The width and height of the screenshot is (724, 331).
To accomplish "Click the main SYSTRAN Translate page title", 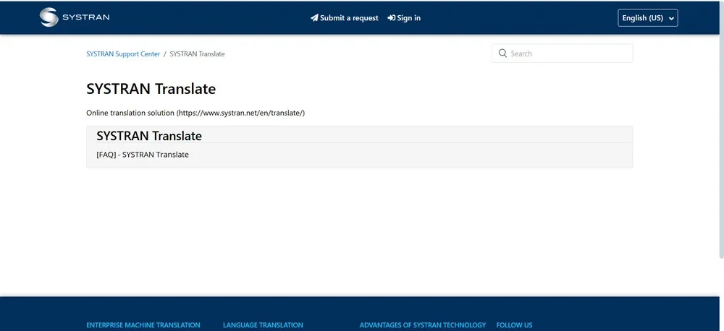I will 151,89.
